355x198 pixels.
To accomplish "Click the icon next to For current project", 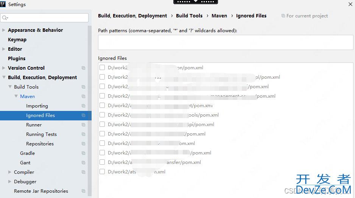I will tap(283, 16).
